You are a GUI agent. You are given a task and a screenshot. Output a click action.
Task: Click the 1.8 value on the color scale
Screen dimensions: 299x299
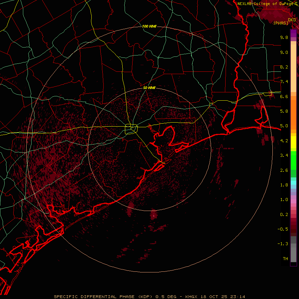284,185
